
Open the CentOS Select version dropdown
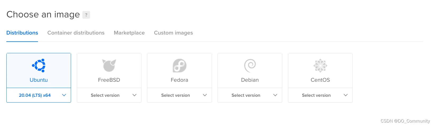tap(320, 95)
